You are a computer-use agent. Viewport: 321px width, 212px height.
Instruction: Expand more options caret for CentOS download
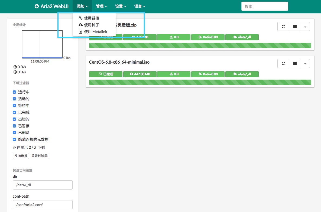click(x=305, y=64)
